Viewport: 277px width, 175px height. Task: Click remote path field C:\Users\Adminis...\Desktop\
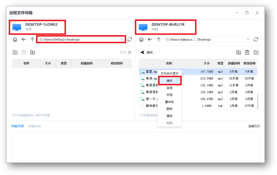click(x=207, y=39)
